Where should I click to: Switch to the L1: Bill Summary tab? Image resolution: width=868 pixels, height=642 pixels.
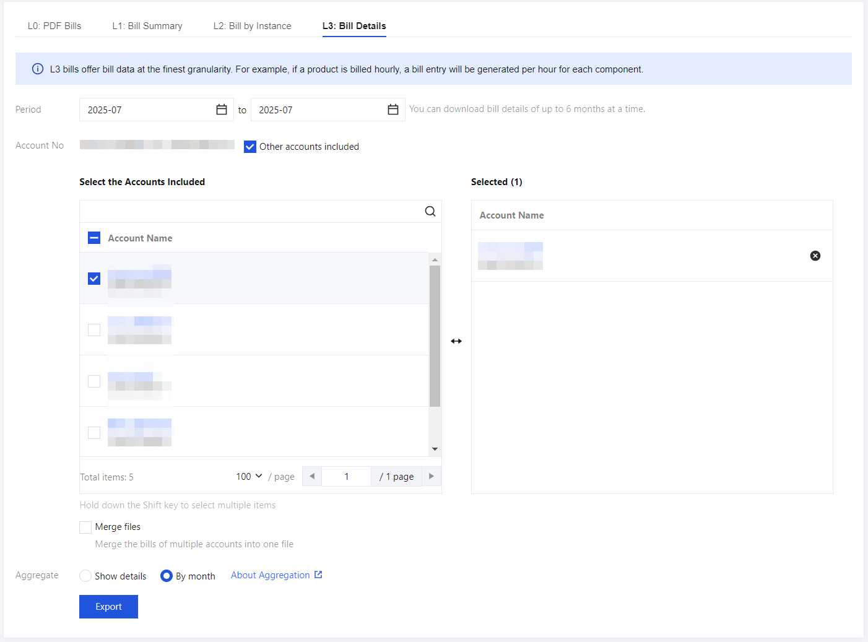click(147, 26)
